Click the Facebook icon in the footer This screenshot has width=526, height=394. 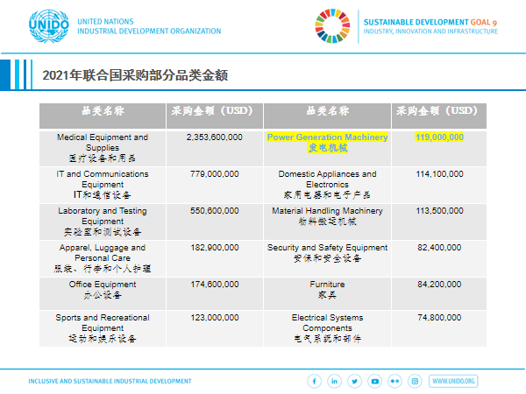(316, 381)
